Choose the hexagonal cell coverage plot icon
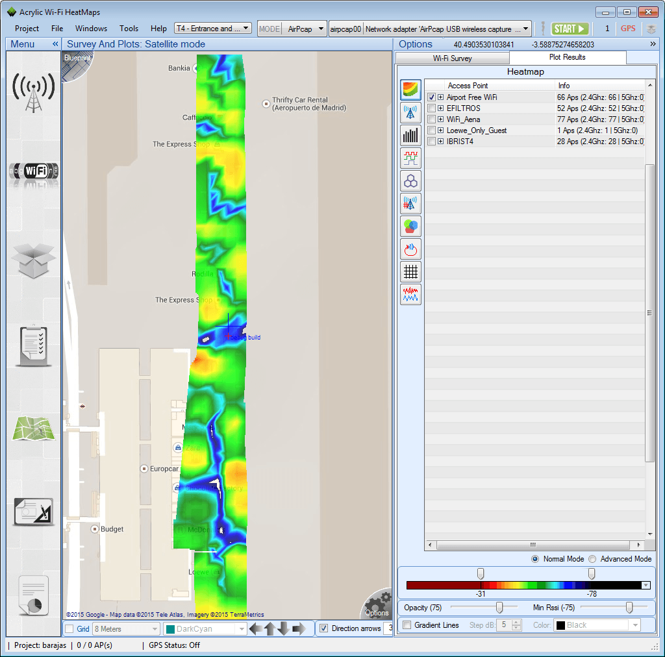 point(410,180)
